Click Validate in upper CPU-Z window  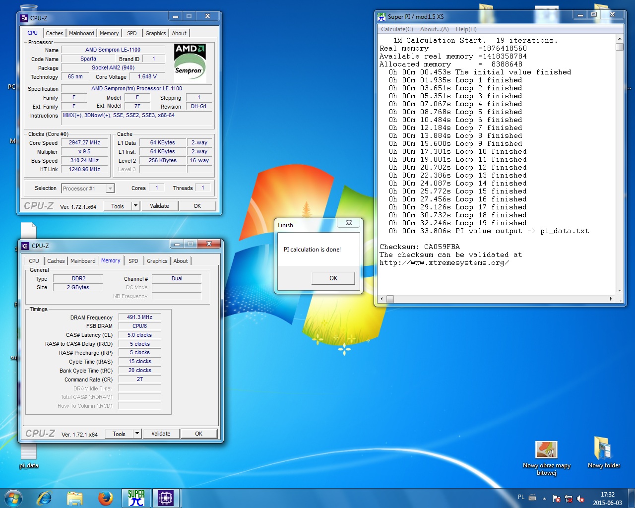coord(159,206)
